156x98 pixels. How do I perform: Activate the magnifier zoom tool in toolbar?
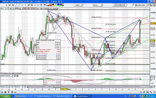tap(13, 5)
